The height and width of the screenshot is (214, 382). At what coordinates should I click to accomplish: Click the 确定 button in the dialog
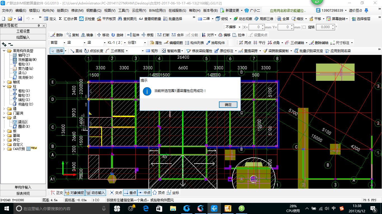pos(228,104)
